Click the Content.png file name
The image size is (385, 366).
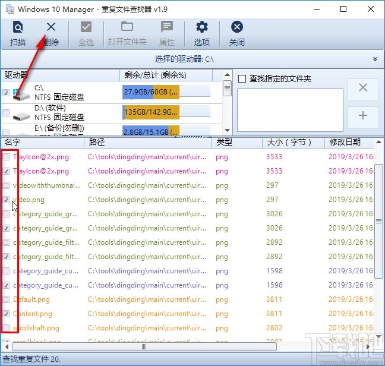33,314
